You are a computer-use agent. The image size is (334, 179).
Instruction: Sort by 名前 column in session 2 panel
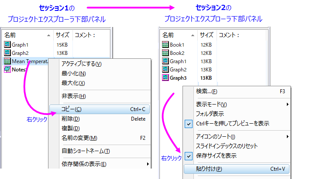pyautogui.click(x=179, y=35)
